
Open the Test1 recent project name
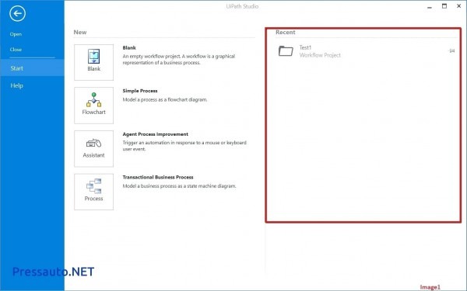pyautogui.click(x=305, y=47)
